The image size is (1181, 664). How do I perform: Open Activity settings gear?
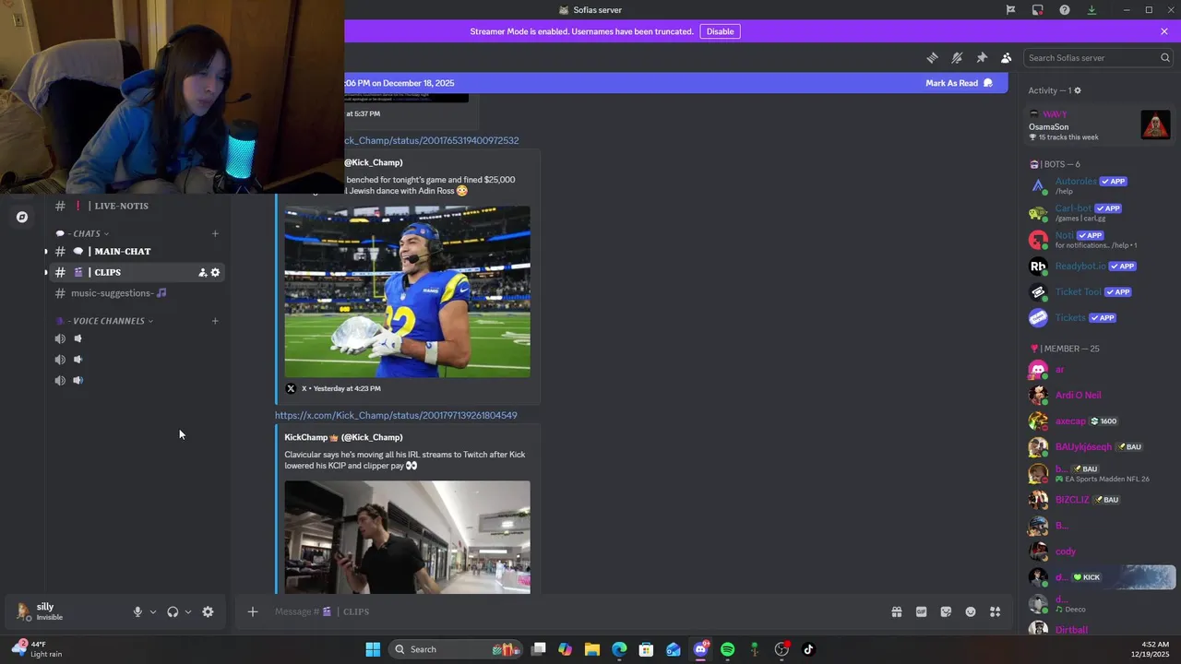1077,90
